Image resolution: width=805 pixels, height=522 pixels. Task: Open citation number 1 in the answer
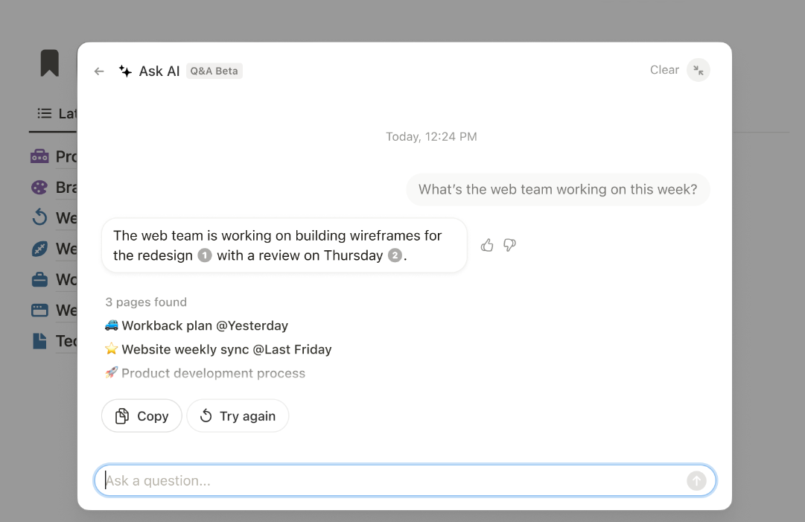click(x=204, y=255)
